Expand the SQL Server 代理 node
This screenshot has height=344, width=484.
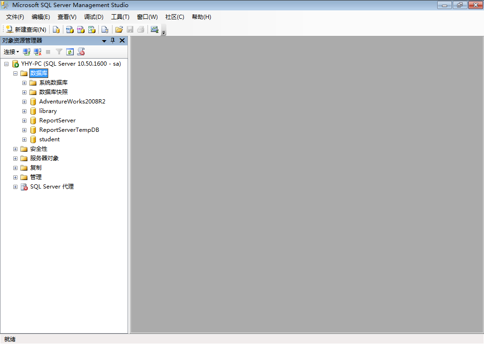point(15,187)
